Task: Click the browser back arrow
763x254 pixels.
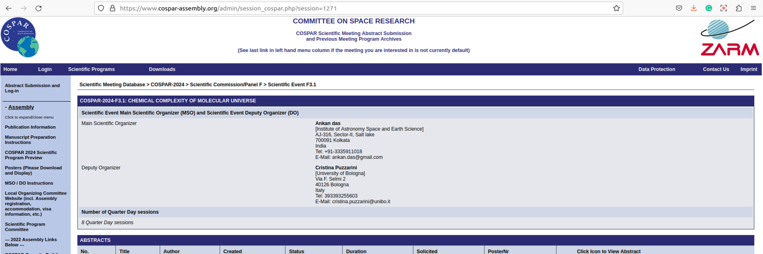Action: pyautogui.click(x=9, y=8)
